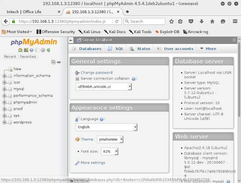241x183 pixels.
Task: Click the chat bubble toolbar icon
Action: tap(223, 21)
